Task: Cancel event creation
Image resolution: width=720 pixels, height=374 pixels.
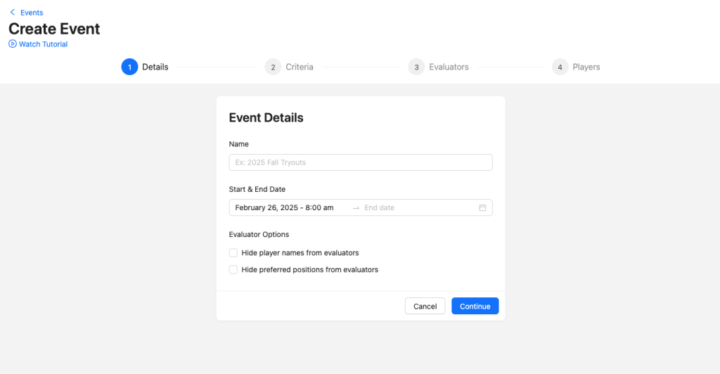Action: (x=425, y=307)
